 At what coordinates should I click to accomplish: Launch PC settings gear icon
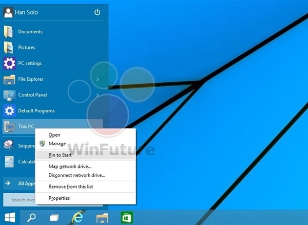coord(9,63)
